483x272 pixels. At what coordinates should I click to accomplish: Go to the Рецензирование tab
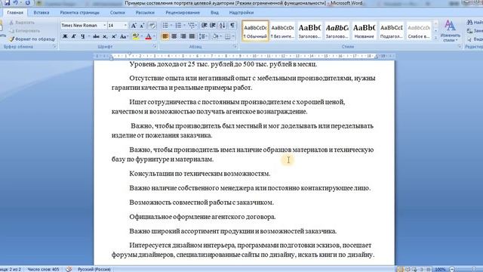183,13
